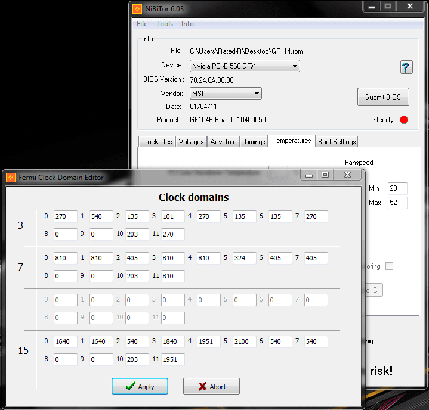The image size is (429, 410).
Task: Click row 7 domain 2 field showing 405
Action: [x=137, y=258]
